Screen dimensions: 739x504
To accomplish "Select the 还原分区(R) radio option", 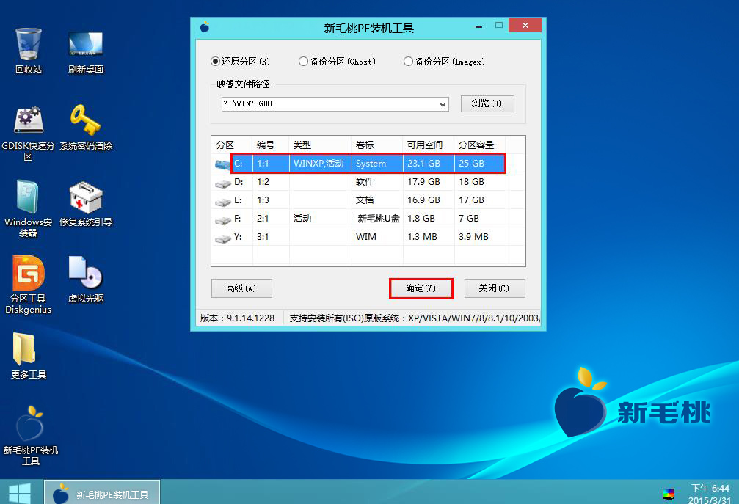I will pos(241,62).
